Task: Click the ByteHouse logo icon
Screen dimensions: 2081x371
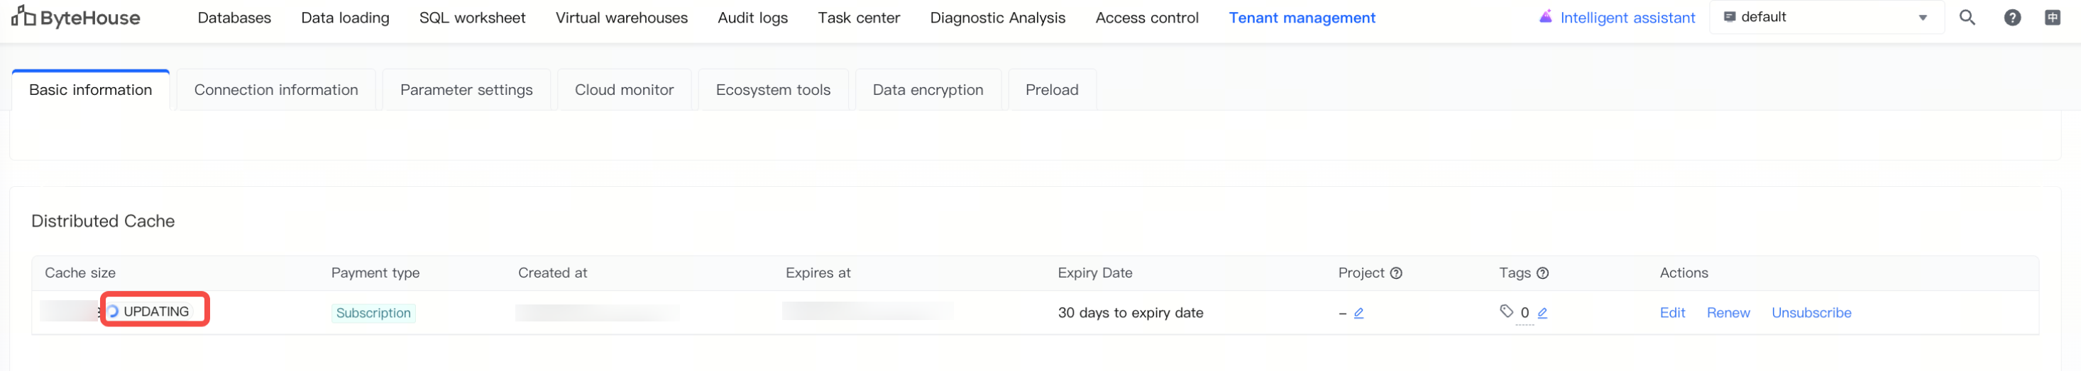Action: tap(23, 16)
